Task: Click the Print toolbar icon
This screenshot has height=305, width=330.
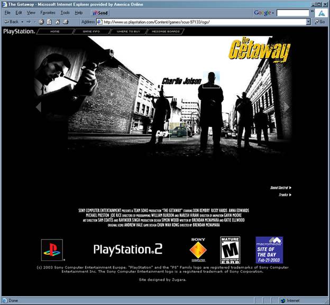Action: (66, 22)
